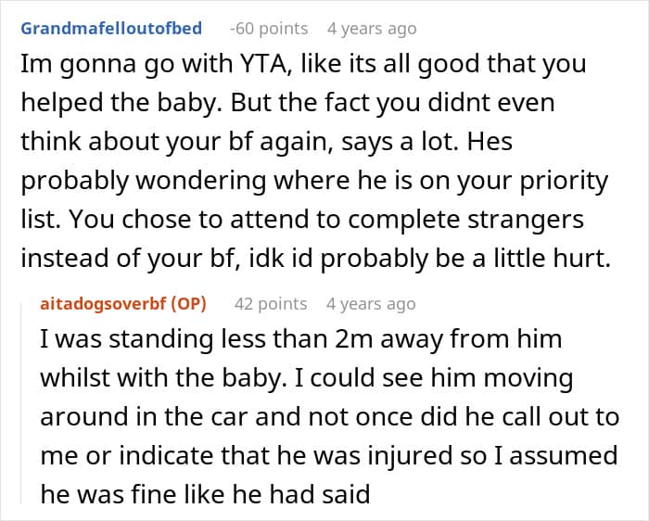The image size is (649, 521).
Task: Click the line starting "helped the baby. But"
Action: 287,102
